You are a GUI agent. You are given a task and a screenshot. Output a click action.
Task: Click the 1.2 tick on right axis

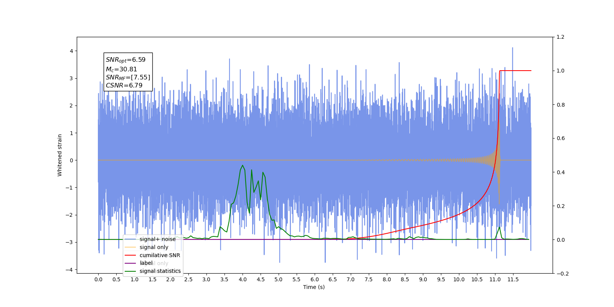click(x=561, y=37)
